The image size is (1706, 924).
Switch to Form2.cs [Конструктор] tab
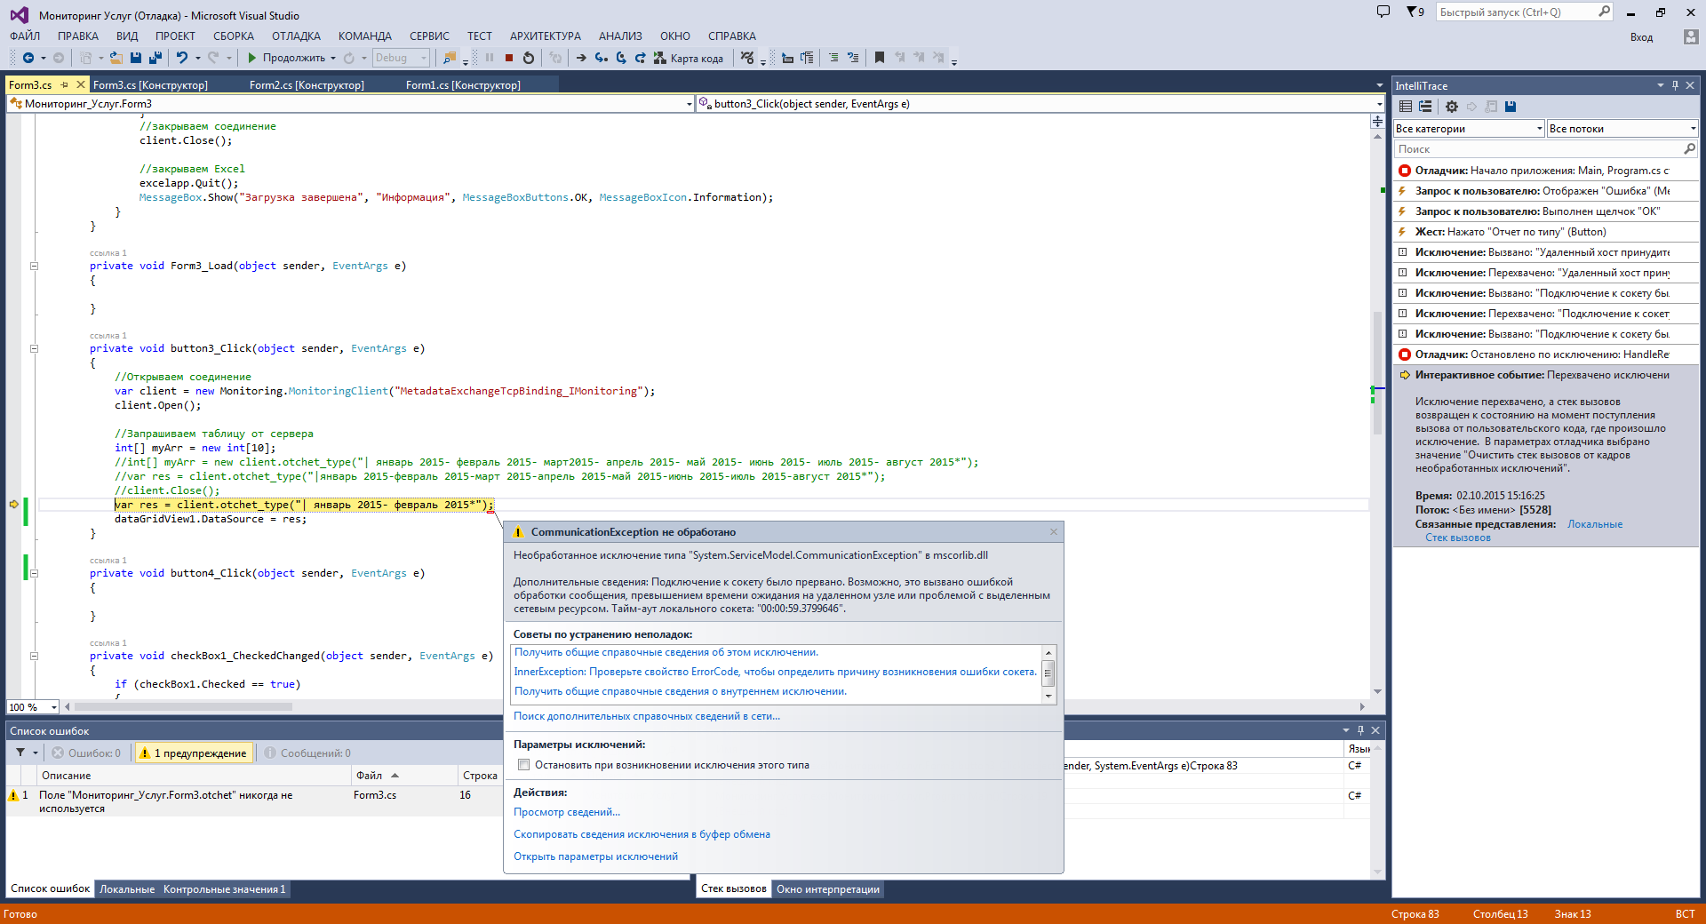coord(307,85)
